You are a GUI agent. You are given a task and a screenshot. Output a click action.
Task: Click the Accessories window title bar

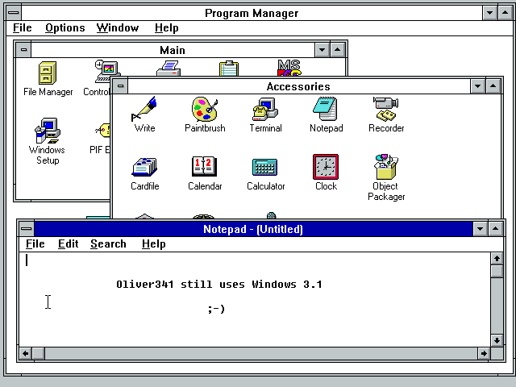tap(299, 86)
